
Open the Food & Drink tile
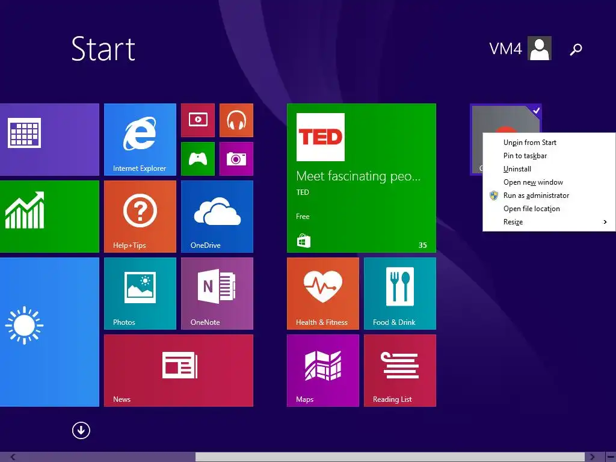[x=400, y=294]
